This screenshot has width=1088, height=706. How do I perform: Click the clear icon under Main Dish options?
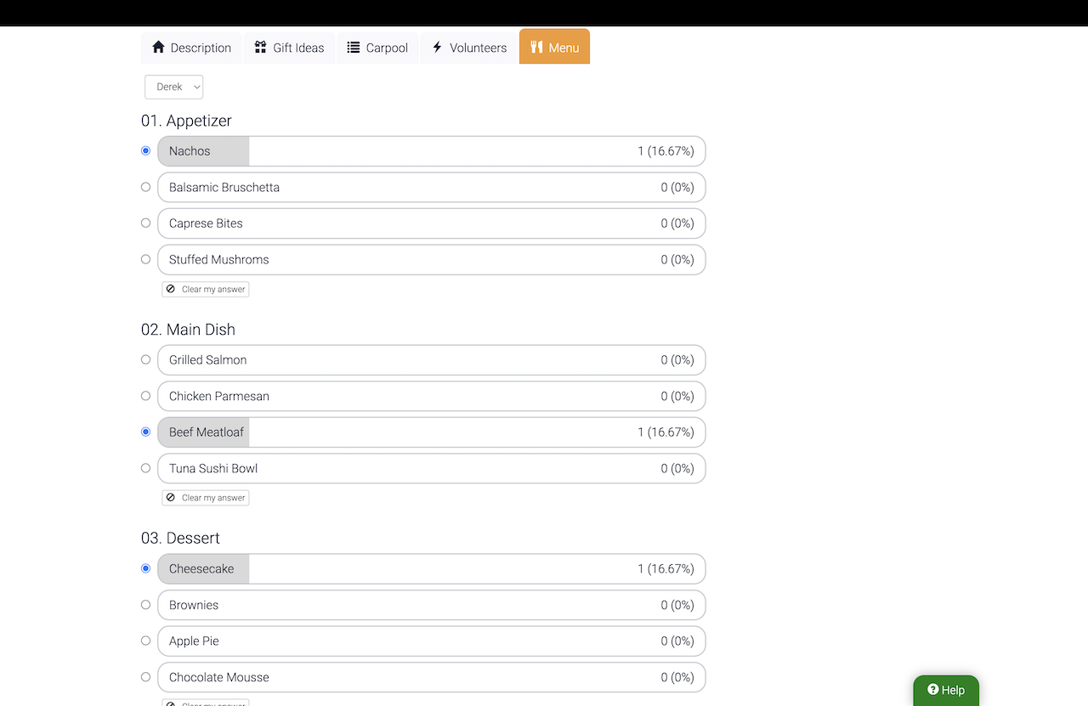click(x=171, y=498)
